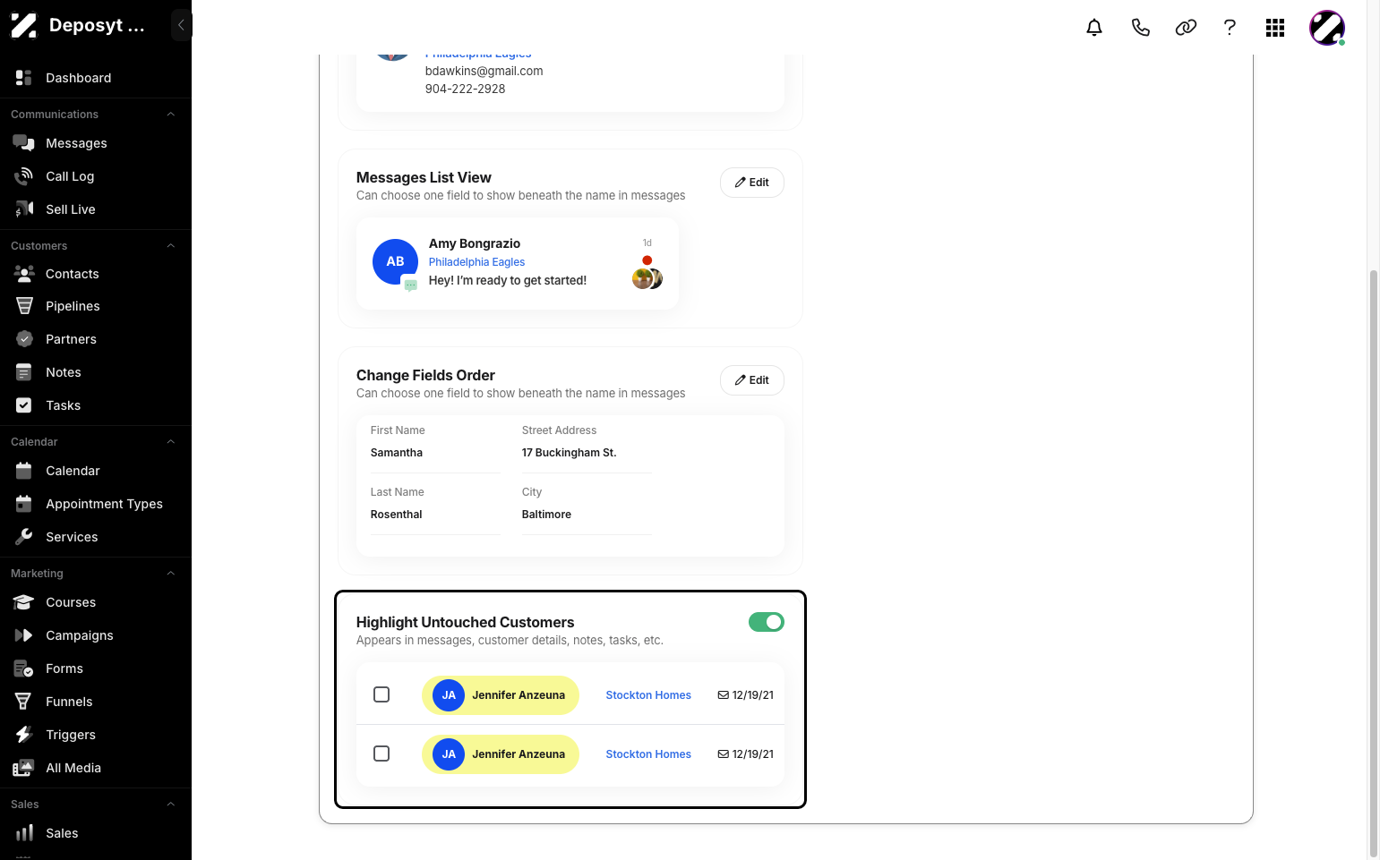The image size is (1380, 860).
Task: Click the Partners badge icon
Action: pyautogui.click(x=24, y=339)
